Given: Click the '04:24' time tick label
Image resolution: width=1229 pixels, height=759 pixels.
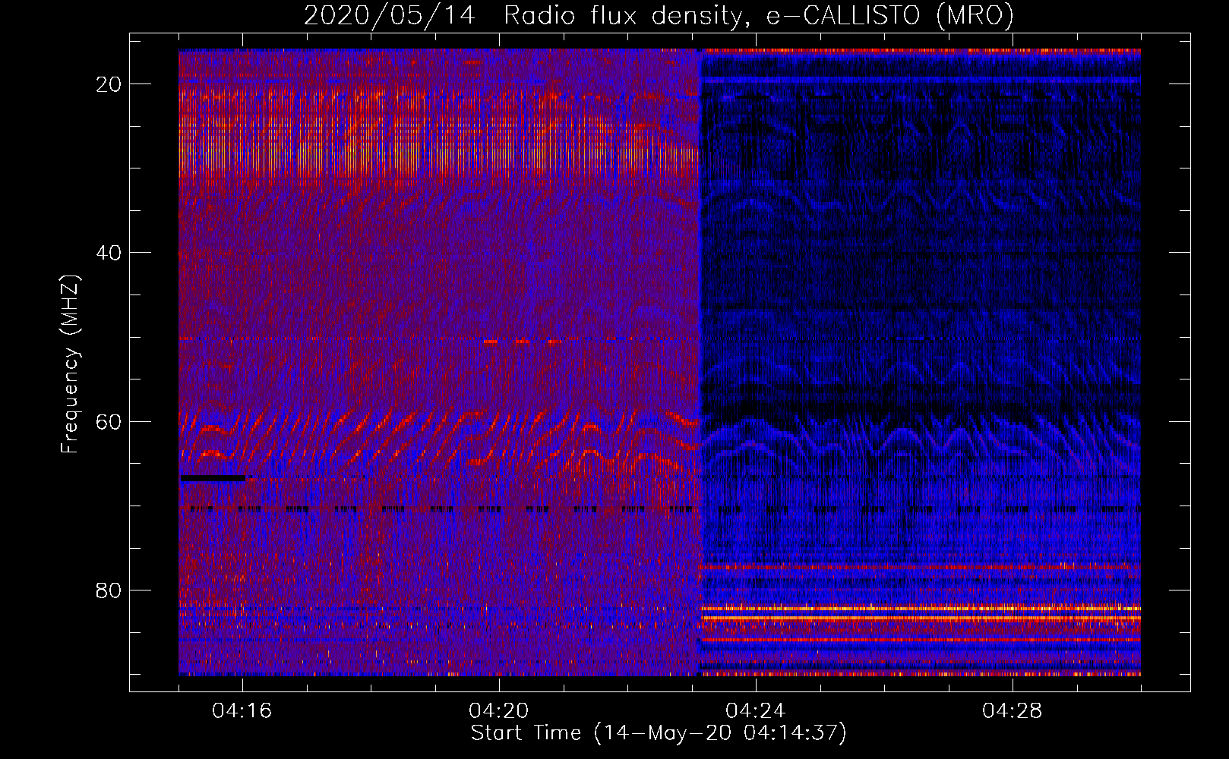Looking at the screenshot, I should 756,711.
